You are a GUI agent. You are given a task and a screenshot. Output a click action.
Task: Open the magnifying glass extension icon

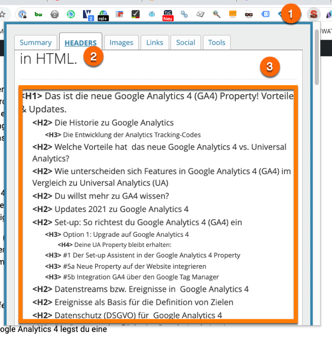coord(216,14)
